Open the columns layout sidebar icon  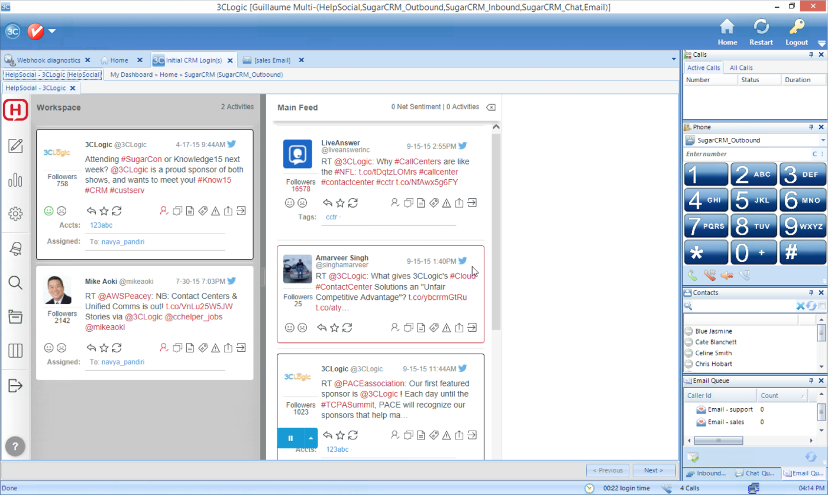(x=15, y=351)
